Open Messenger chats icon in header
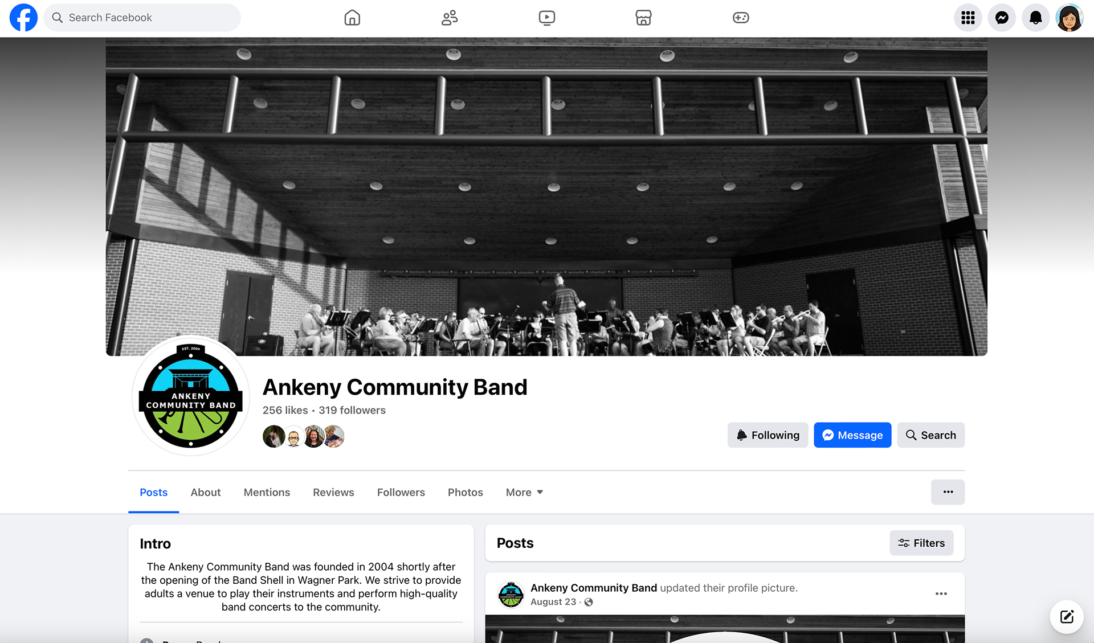1094x643 pixels. pyautogui.click(x=1002, y=18)
